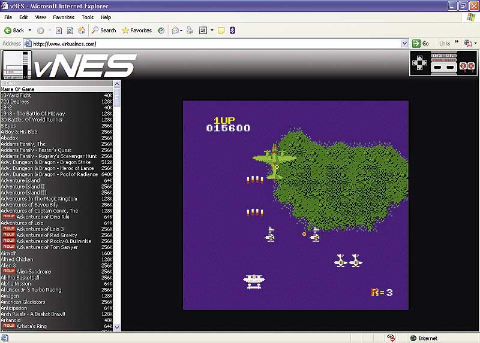Click the Go button
Viewport: 480px width, 343px height.
pyautogui.click(x=421, y=44)
